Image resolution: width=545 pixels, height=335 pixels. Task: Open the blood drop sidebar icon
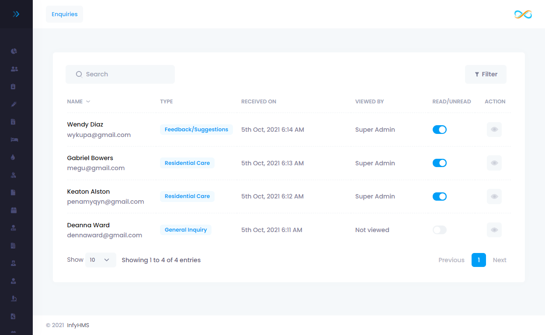coord(13,157)
